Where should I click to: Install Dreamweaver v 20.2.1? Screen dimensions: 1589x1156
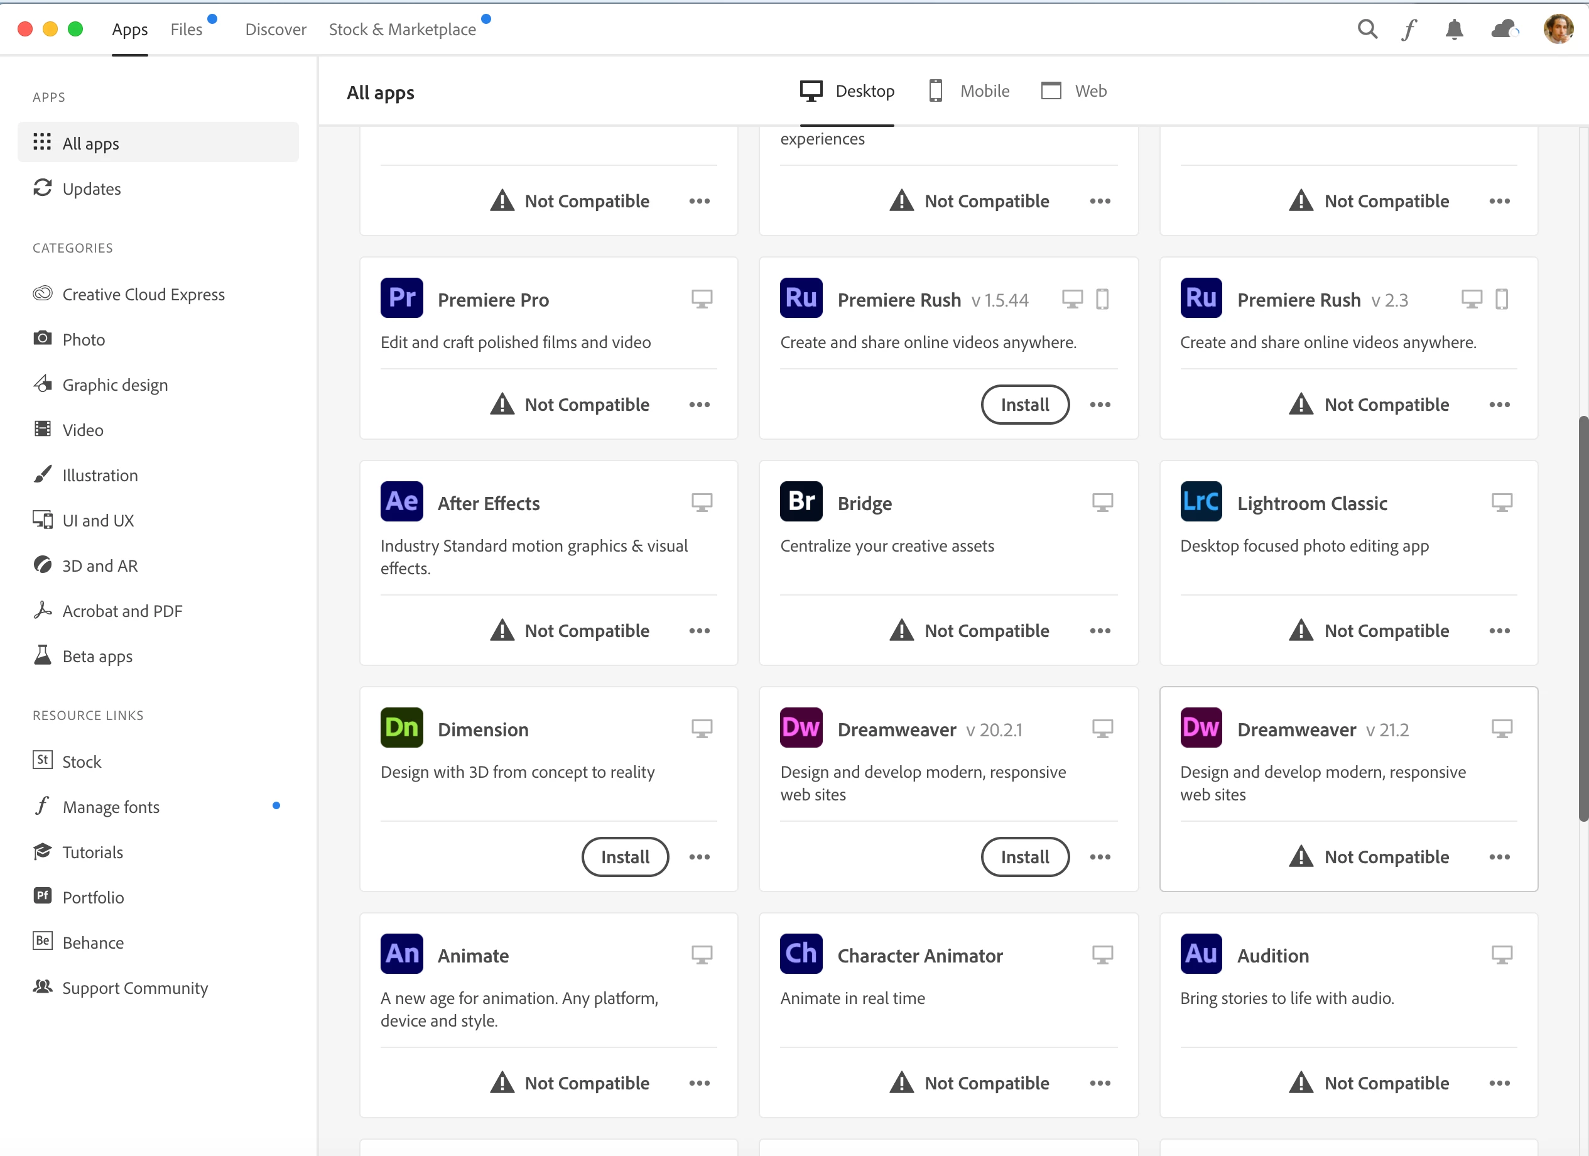(1024, 858)
